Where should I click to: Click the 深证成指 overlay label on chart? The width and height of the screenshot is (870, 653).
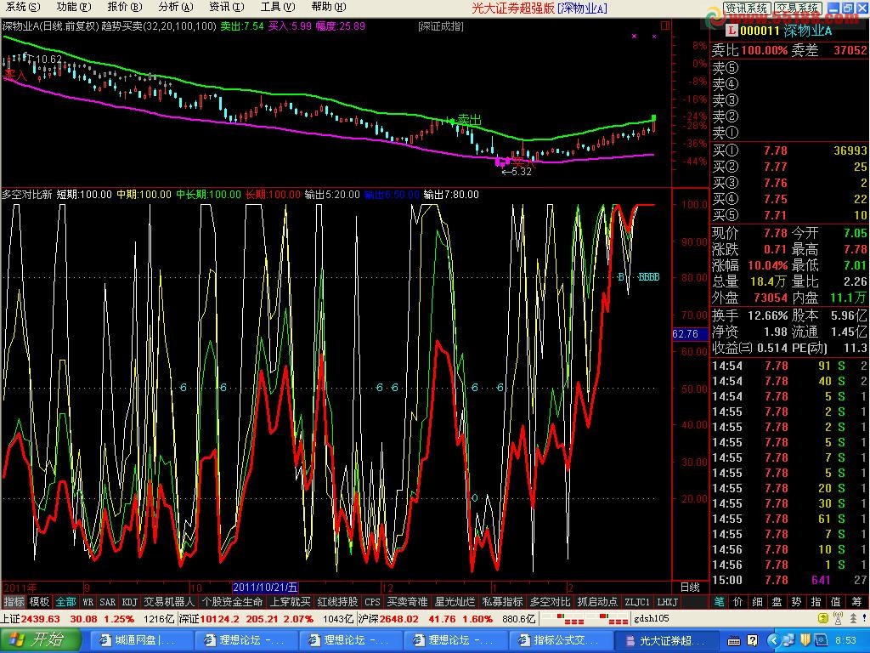tap(441, 26)
